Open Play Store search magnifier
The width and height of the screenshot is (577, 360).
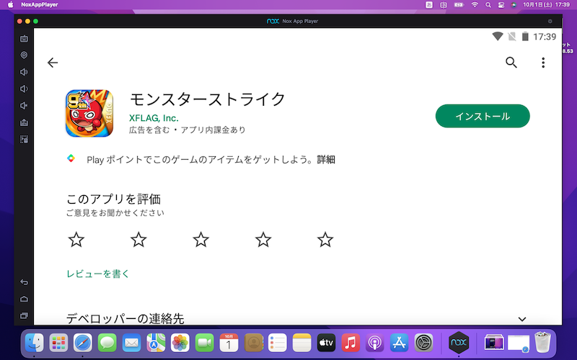coord(511,63)
